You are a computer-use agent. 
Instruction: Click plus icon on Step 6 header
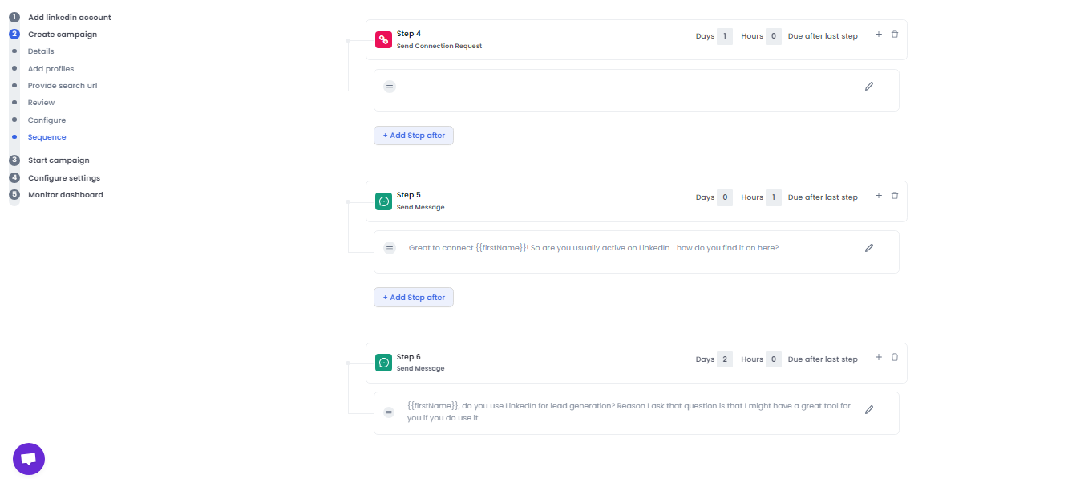[878, 358]
